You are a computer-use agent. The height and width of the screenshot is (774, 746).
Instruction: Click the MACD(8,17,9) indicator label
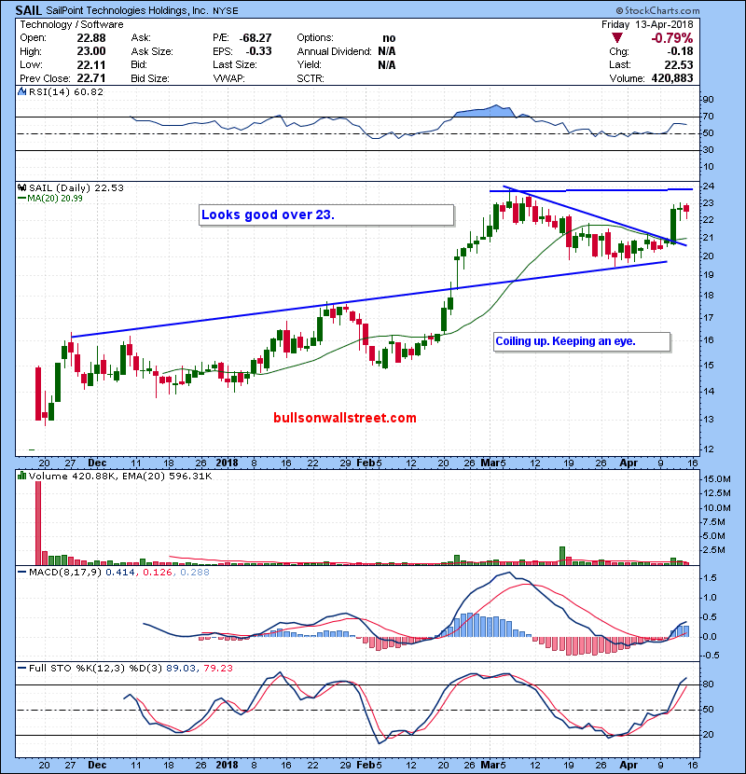point(65,573)
